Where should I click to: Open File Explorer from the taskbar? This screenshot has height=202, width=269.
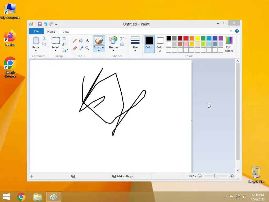[x=37, y=197]
